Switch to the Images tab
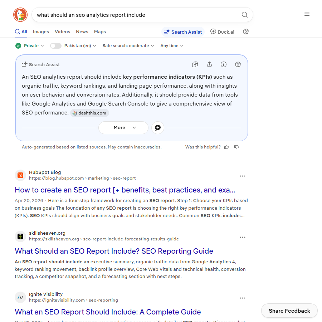 [41, 31]
